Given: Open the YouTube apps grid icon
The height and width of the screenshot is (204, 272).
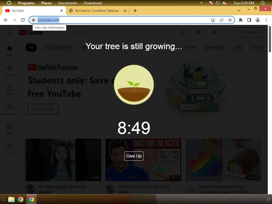Looking at the screenshot, I should coord(214,32).
